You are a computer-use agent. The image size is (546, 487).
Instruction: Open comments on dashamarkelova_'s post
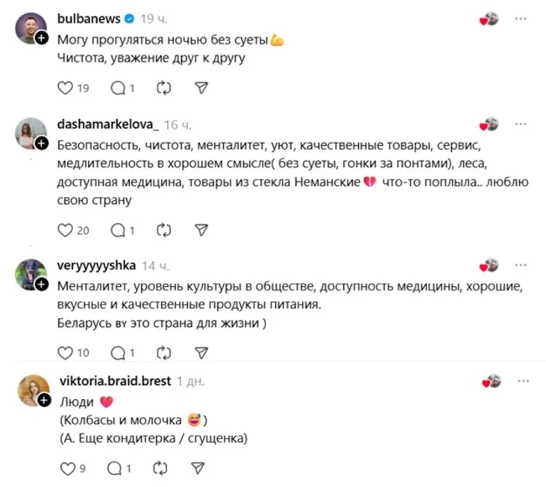(x=118, y=230)
